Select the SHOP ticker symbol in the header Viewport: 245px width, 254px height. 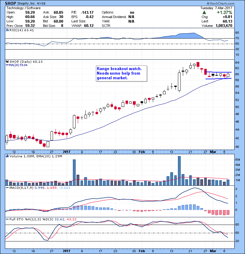10,3
